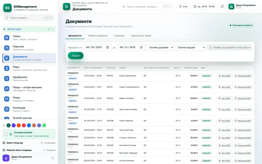Pick the orange theme color swatch

19,125
